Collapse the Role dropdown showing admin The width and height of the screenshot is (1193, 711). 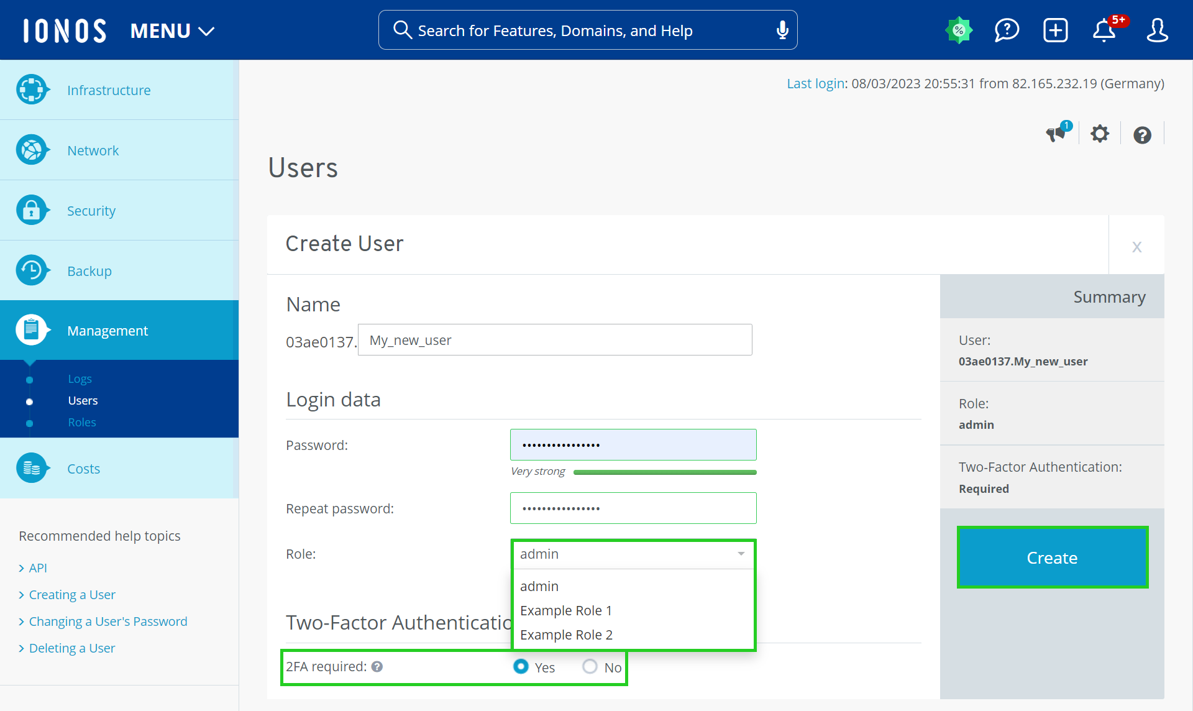[x=633, y=554]
